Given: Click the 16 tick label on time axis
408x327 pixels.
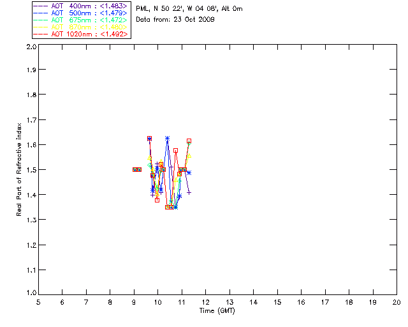Looking at the screenshot, I should point(301,302).
